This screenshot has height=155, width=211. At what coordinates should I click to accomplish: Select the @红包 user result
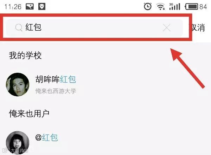coord(47,138)
